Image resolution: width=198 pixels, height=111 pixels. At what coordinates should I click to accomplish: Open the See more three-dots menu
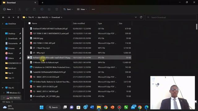tap(93, 9)
